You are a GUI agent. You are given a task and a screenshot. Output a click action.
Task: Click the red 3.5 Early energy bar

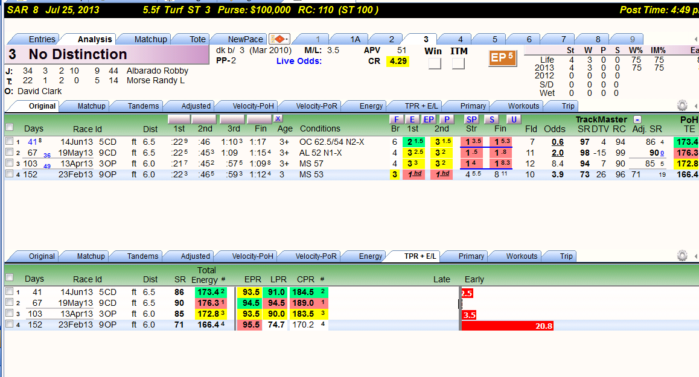pos(469,315)
